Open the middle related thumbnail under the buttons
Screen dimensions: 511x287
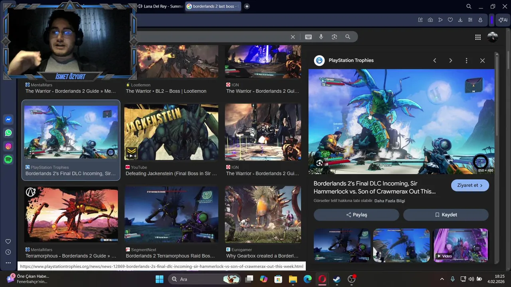pos(401,245)
